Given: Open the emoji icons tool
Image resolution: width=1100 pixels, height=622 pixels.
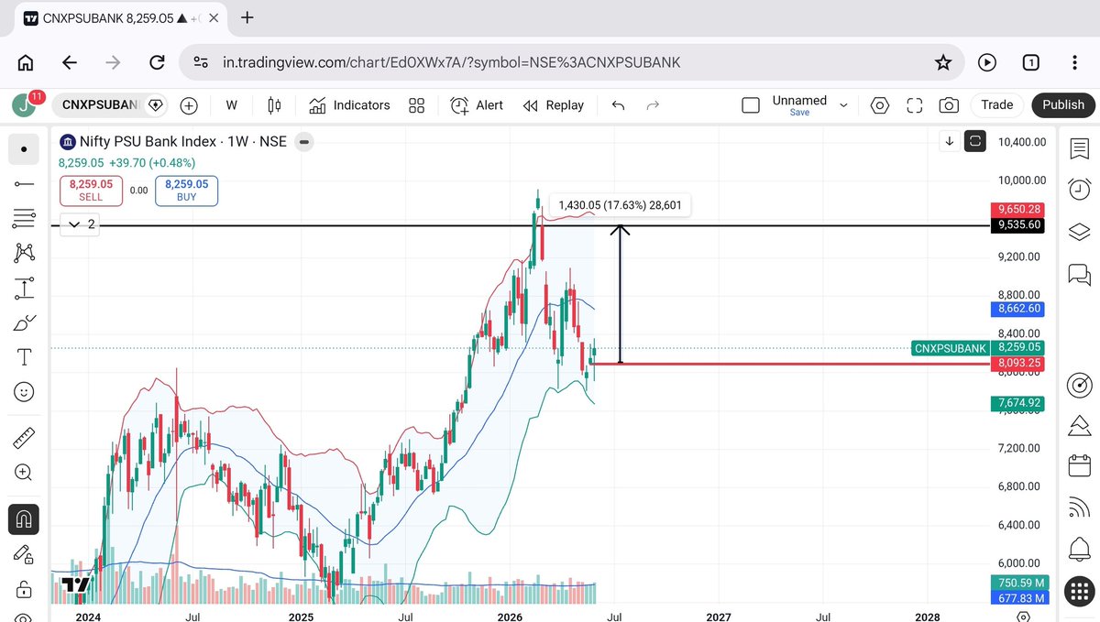Looking at the screenshot, I should [x=24, y=392].
